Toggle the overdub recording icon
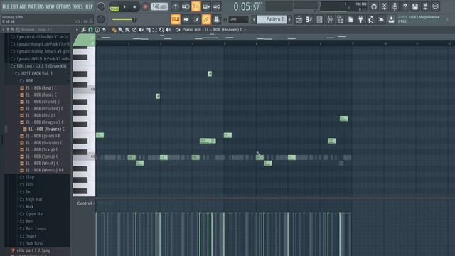 [206, 6]
